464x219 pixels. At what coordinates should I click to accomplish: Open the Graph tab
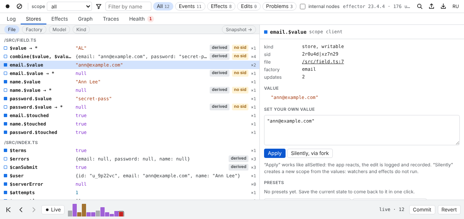[85, 19]
